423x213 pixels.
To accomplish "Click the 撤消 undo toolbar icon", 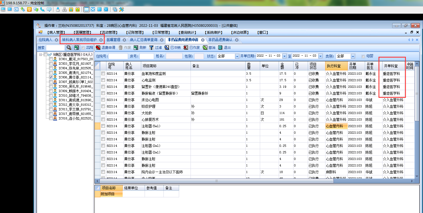I will [205, 48].
